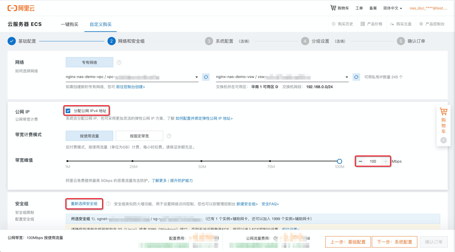Viewport: 455px width, 252px height.
Task: Switch to the 自定义购买 tab
Action: tap(101, 24)
